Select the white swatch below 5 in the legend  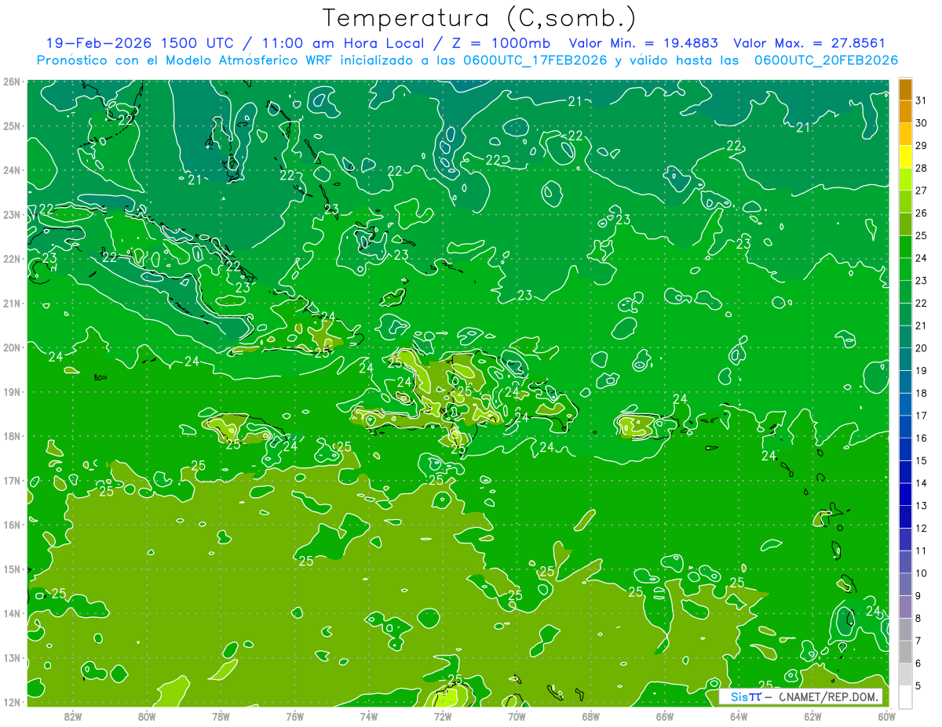(905, 696)
